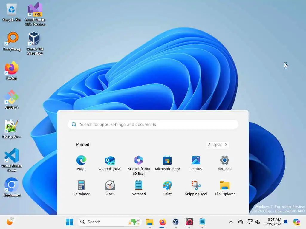Image resolution: width=306 pixels, height=229 pixels.
Task: Select the Git Bash desktop shortcut
Action: (x=12, y=100)
